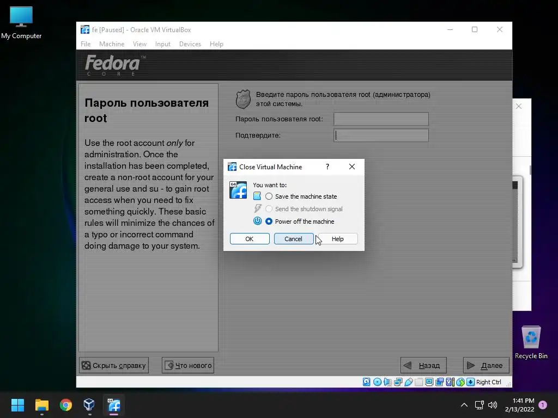
Task: Click the audio status icon in VirtualBox
Action: click(387, 382)
